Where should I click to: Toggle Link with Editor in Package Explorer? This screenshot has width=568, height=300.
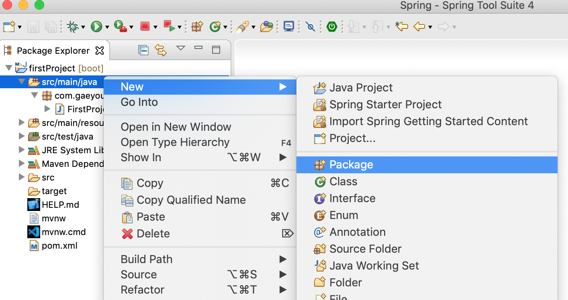[161, 50]
